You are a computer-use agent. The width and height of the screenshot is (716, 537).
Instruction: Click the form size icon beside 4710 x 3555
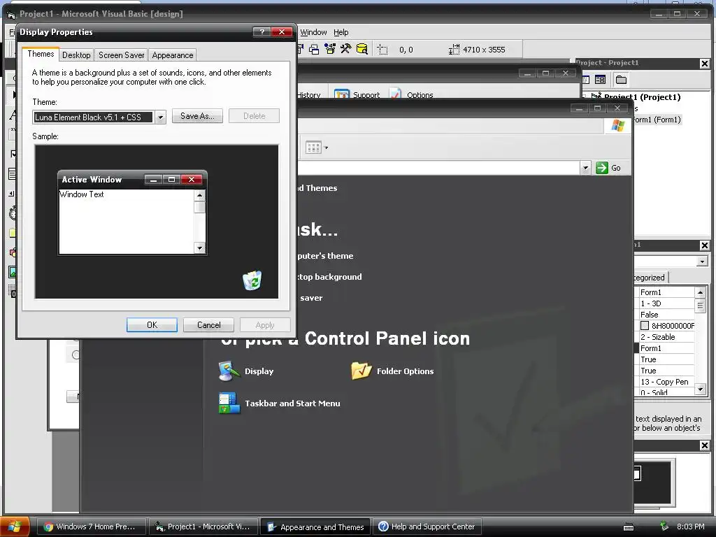click(454, 50)
